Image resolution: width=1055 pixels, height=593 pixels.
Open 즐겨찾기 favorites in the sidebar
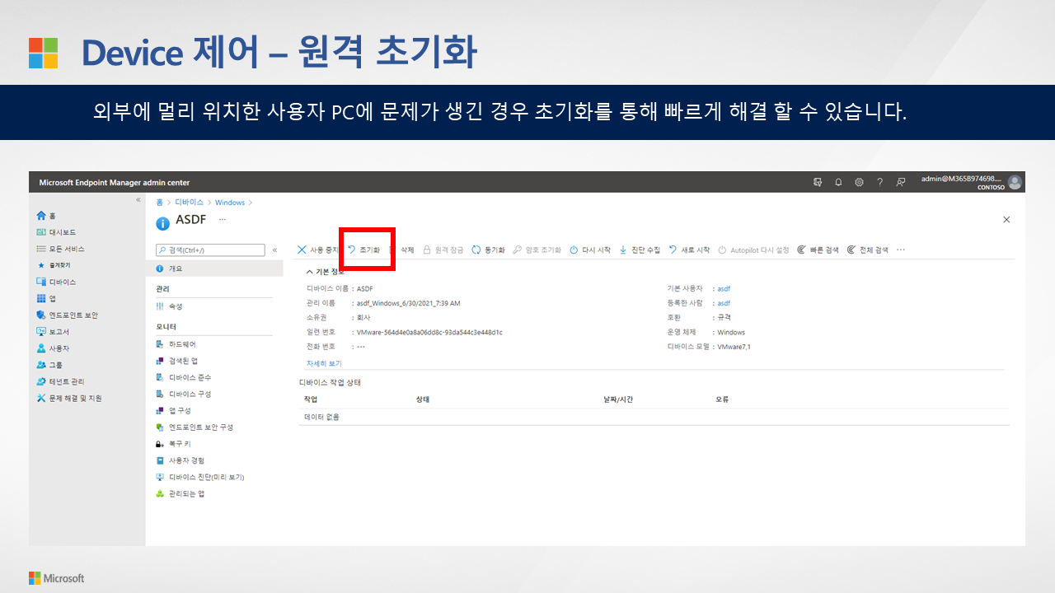(x=54, y=265)
